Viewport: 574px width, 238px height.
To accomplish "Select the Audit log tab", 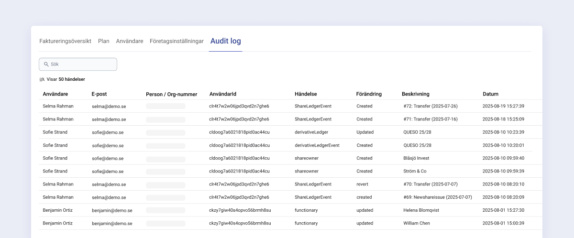I will [x=226, y=41].
